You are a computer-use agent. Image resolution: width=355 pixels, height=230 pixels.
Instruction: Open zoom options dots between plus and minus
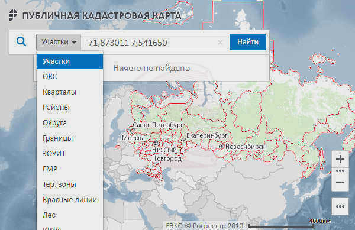coord(340,171)
